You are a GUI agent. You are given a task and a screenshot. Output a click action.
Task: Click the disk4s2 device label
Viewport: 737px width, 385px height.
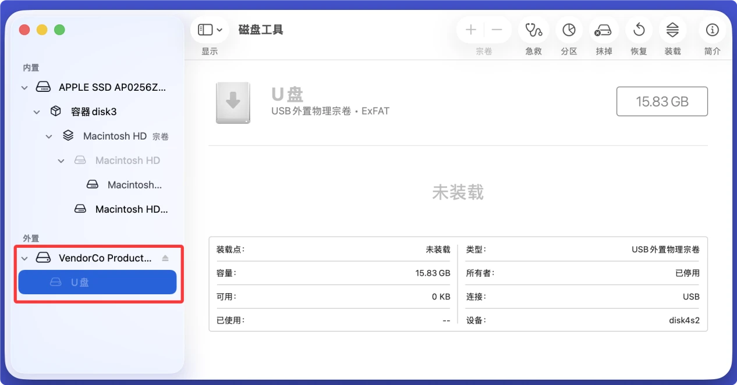pos(685,319)
